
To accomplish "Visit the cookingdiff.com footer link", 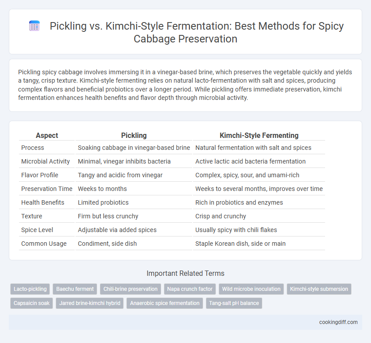I will (338, 322).
